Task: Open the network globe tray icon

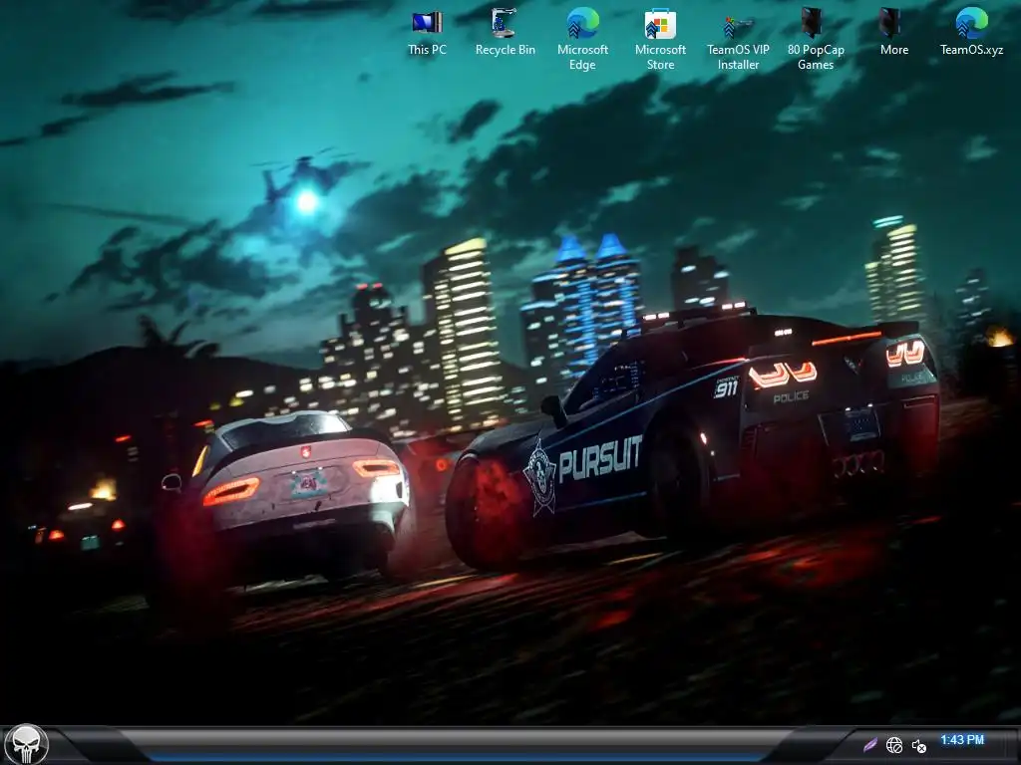Action: (894, 745)
